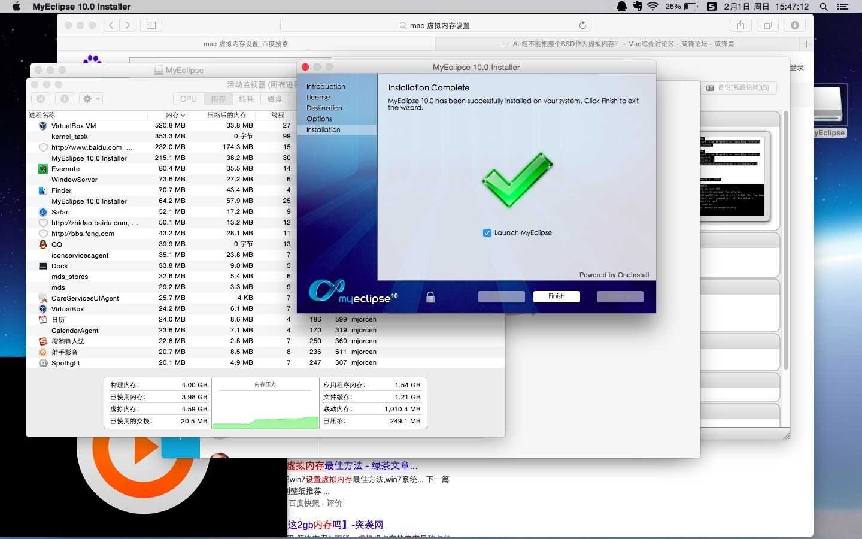
Task: Click the terminal snapshot thumbnail in VirtualBox
Action: [734, 176]
